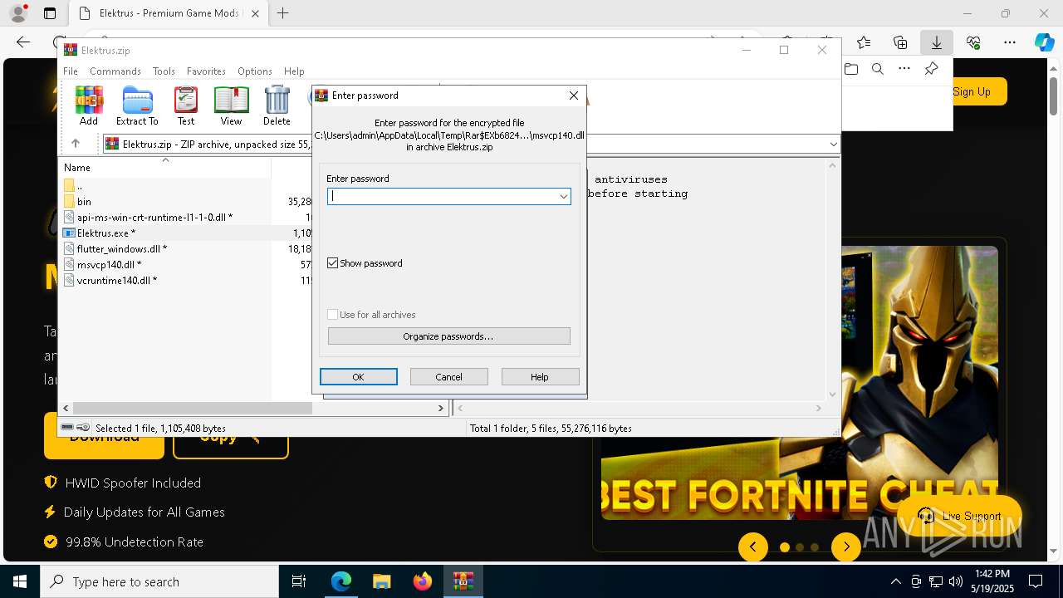Open Live Support chat button
This screenshot has height=598, width=1063.
click(x=959, y=517)
